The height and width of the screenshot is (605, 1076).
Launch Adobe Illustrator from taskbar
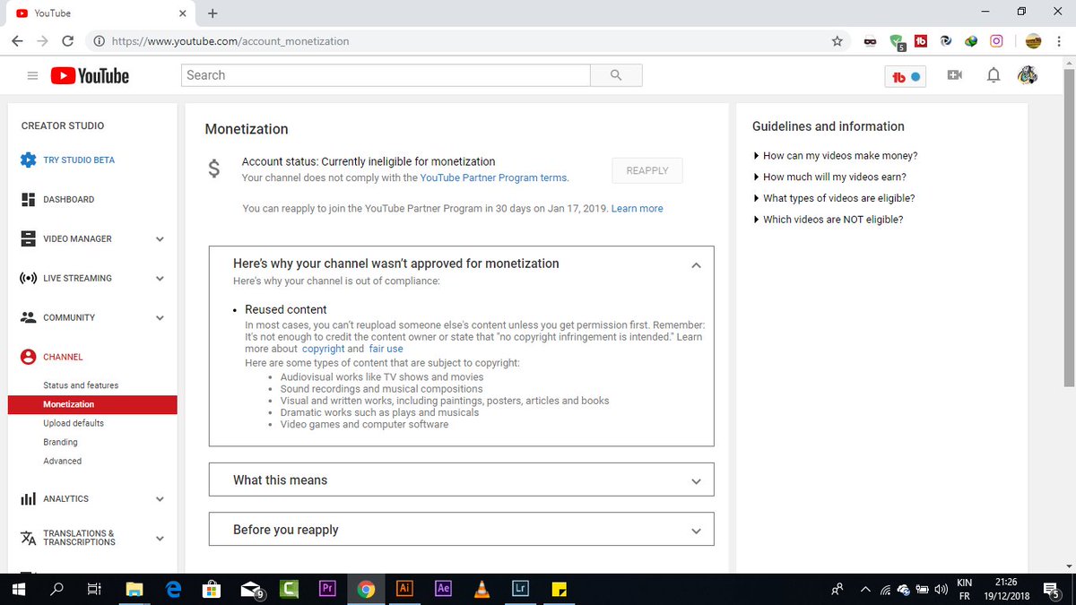[x=404, y=589]
